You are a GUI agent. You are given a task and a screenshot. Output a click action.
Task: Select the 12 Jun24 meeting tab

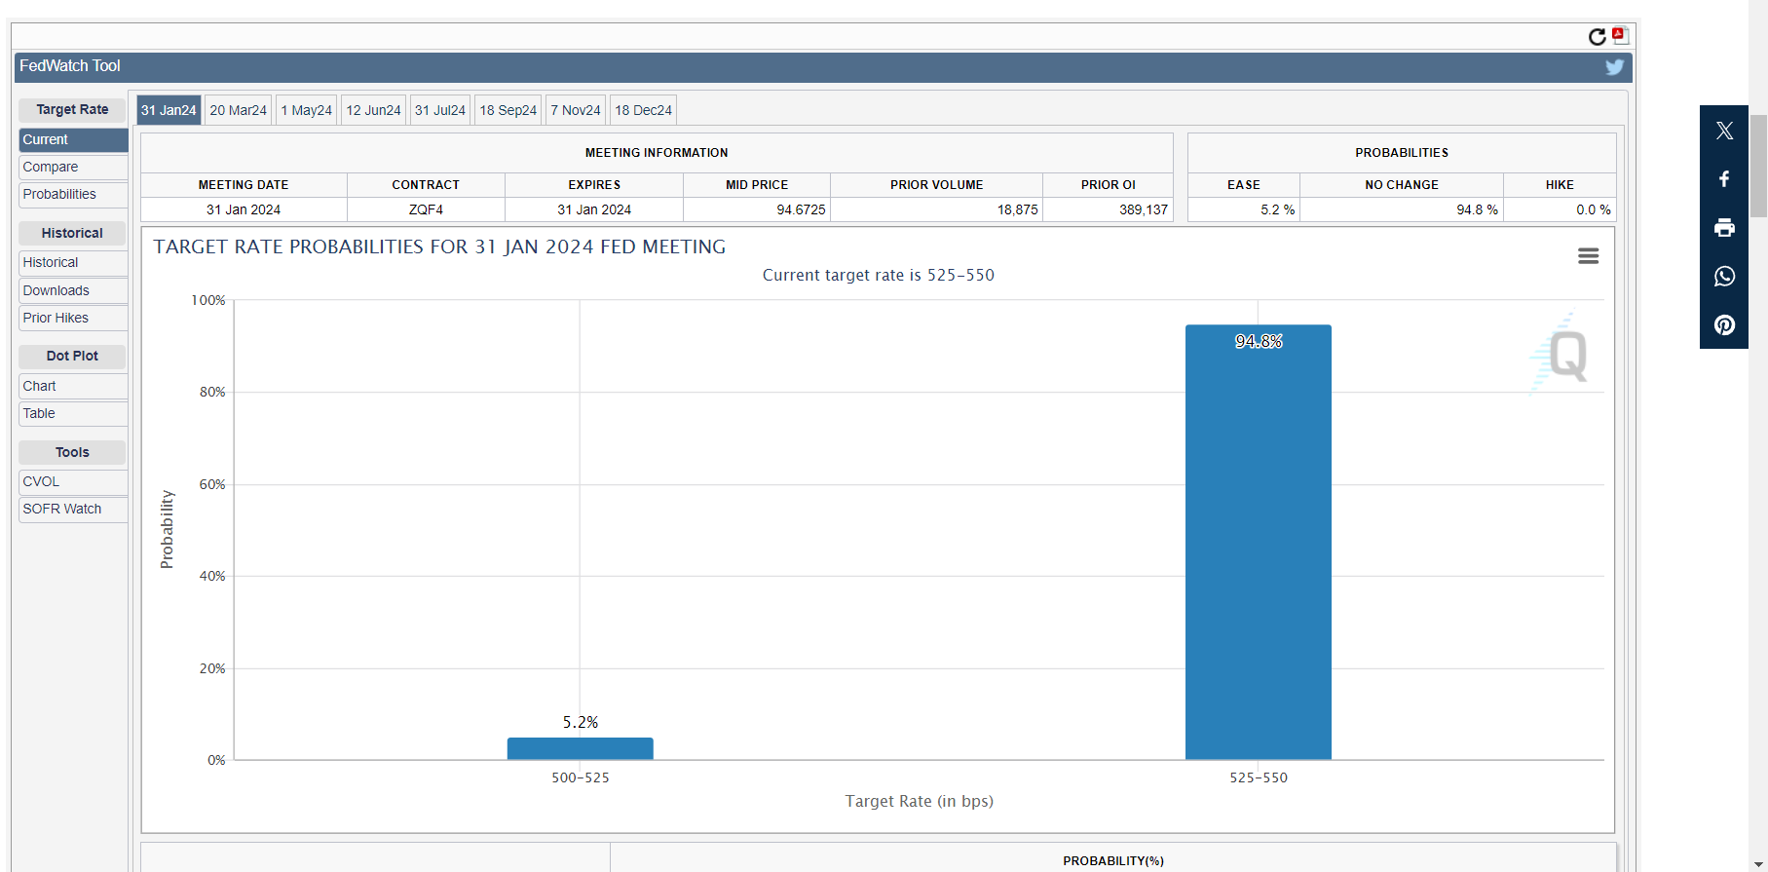click(373, 110)
